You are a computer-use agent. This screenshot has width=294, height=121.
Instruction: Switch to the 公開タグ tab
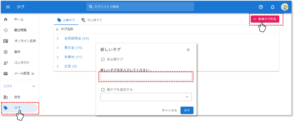coord(66,20)
